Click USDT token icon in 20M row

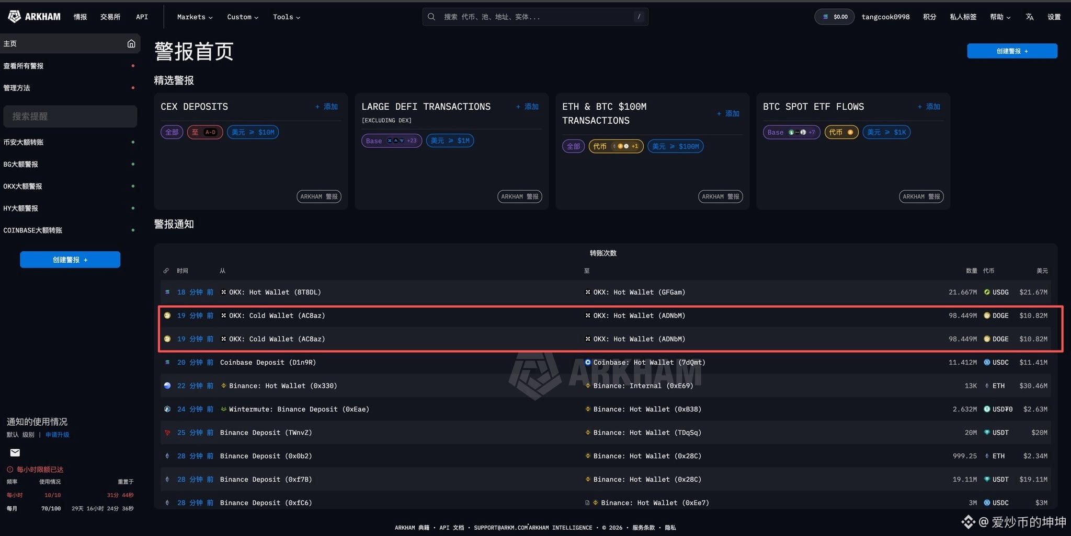(x=987, y=433)
